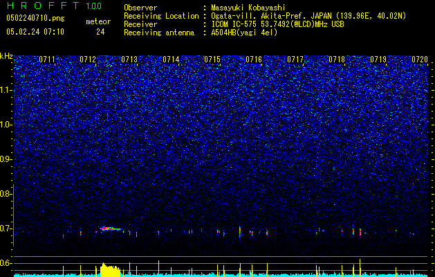The height and width of the screenshot is (277, 435).
Task: Click the wide yellow intensity burst in bottom graph
Action: [x=110, y=270]
